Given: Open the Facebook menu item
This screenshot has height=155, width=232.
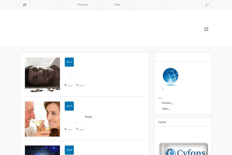Looking at the screenshot, I should tap(83, 5).
